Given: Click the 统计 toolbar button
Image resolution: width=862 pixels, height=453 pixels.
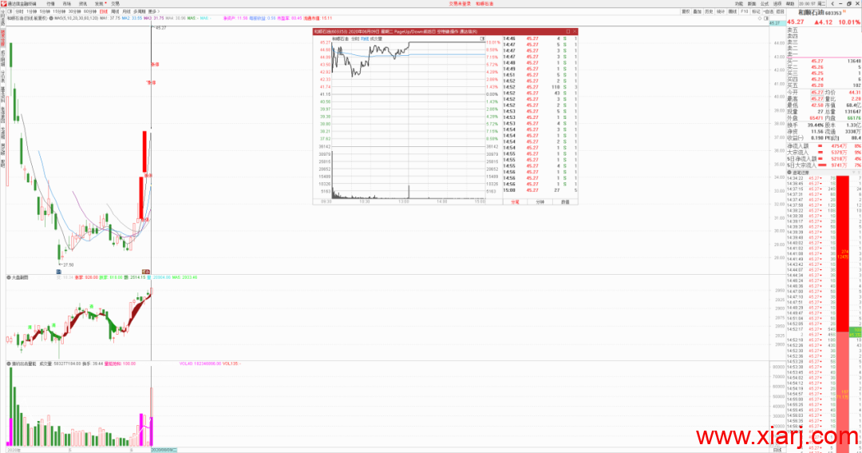Looking at the screenshot, I should pos(721,11).
